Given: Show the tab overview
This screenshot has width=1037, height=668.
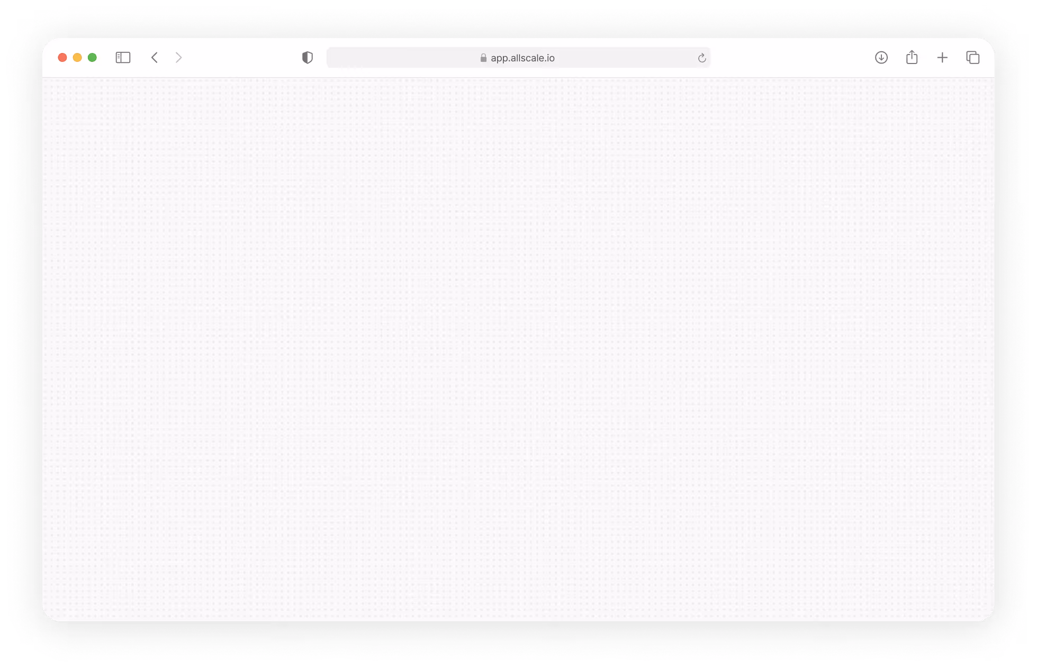Looking at the screenshot, I should coord(972,57).
